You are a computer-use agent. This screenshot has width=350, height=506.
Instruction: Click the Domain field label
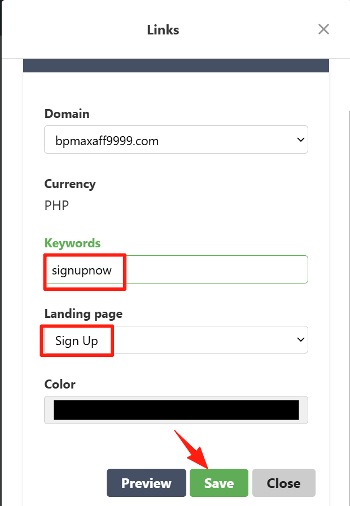[67, 114]
